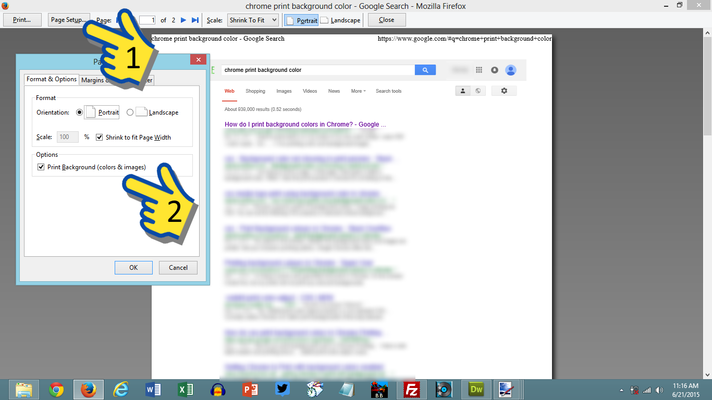Click the Print... toolbar button
Viewport: 712px width, 400px height.
[22, 20]
